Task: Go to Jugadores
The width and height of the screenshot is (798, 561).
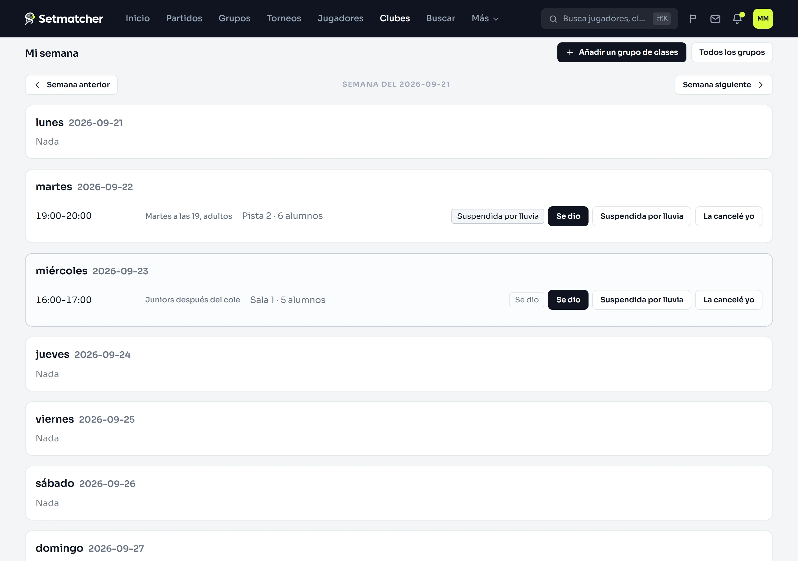Action: pyautogui.click(x=340, y=18)
